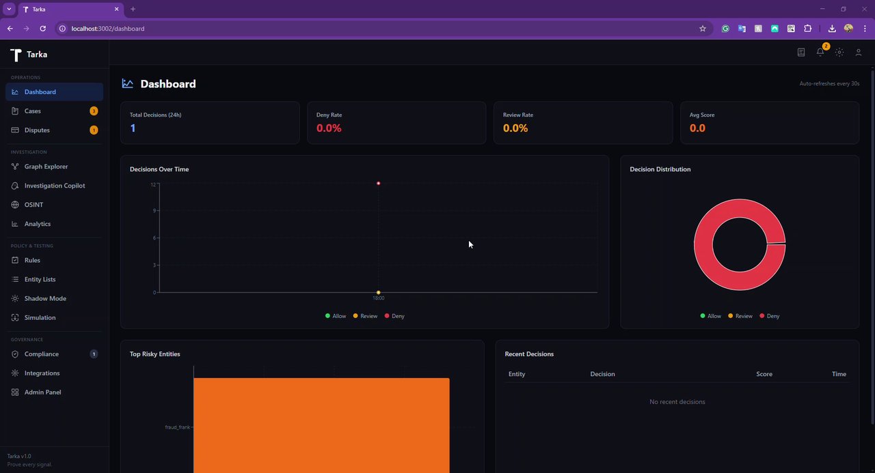This screenshot has width=875, height=473.
Task: Click the Analytics chart icon
Action: [x=15, y=224]
